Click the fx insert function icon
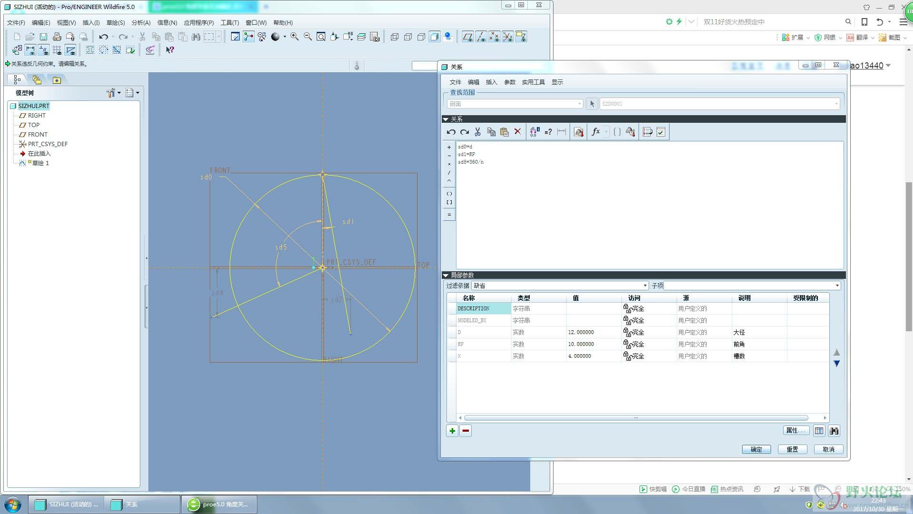Screen dimensions: 913x514 pyautogui.click(x=596, y=132)
